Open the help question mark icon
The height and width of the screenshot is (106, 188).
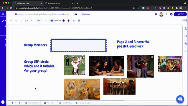79,21
